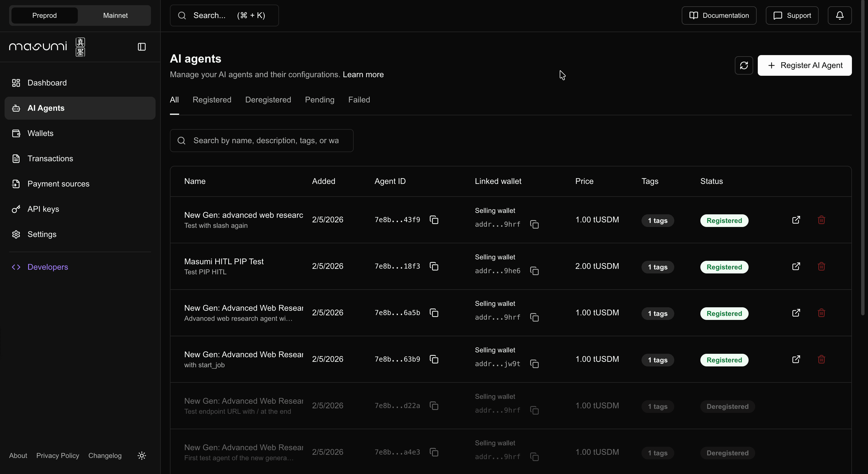The width and height of the screenshot is (868, 474).
Task: Switch network to Mainnet
Action: click(115, 15)
